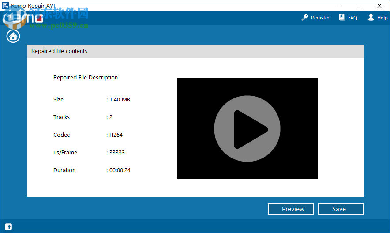The image size is (390, 233).
Task: Open the FAQ book icon
Action: click(342, 17)
